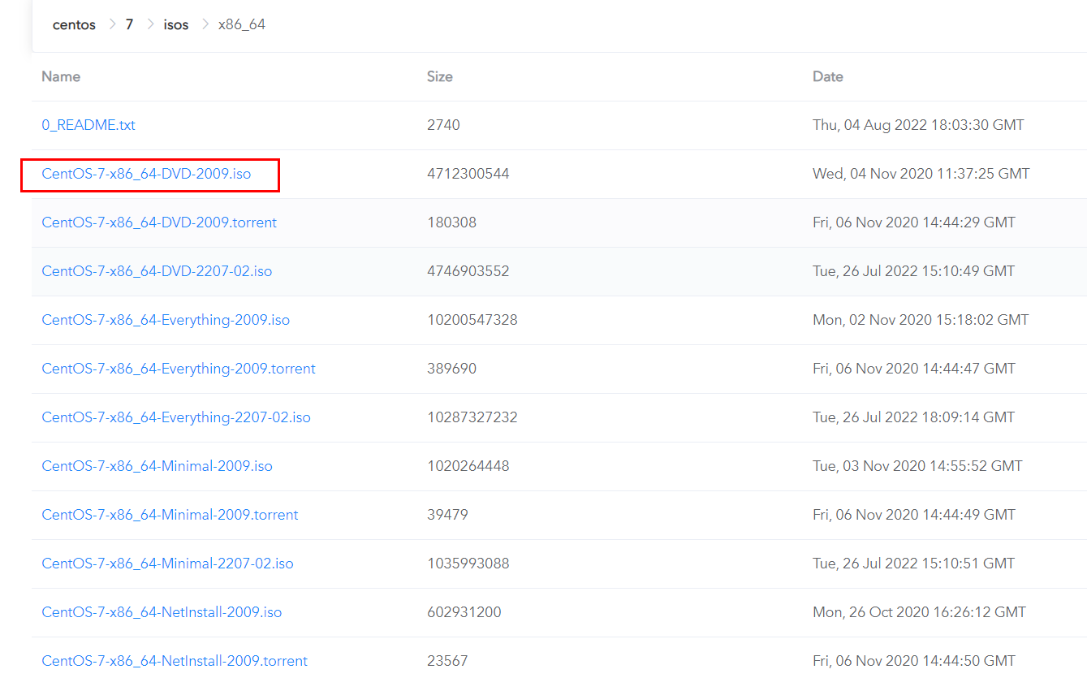
Task: Select the size value 1035993088
Action: pos(468,564)
